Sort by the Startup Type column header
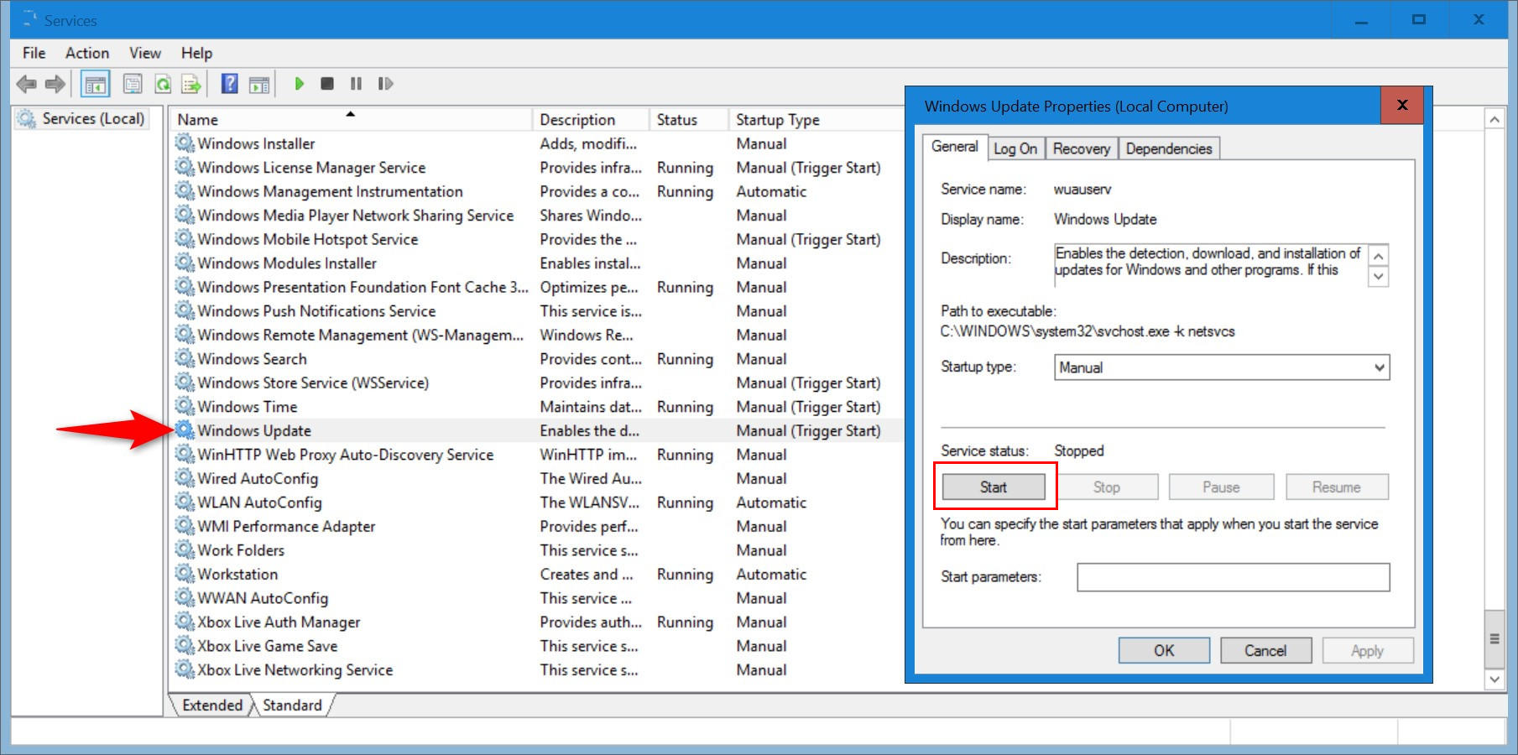The height and width of the screenshot is (755, 1518). coord(815,119)
